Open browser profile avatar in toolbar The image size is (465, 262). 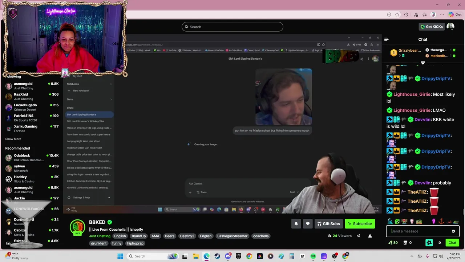[433, 15]
